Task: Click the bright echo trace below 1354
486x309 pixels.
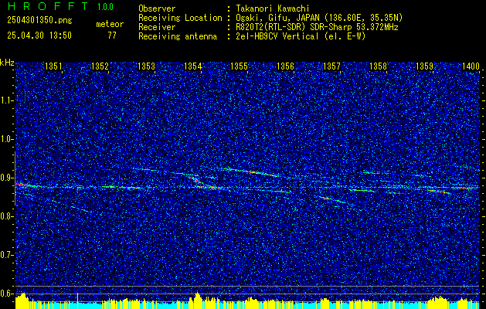Action: coord(203,183)
